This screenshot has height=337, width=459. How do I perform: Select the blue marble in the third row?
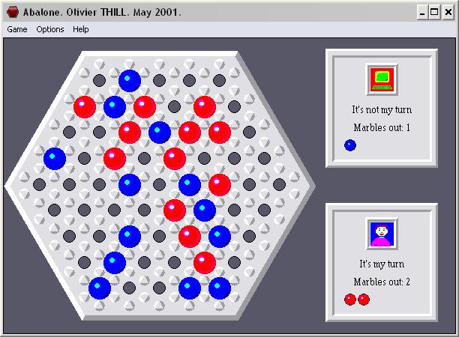[x=160, y=133]
